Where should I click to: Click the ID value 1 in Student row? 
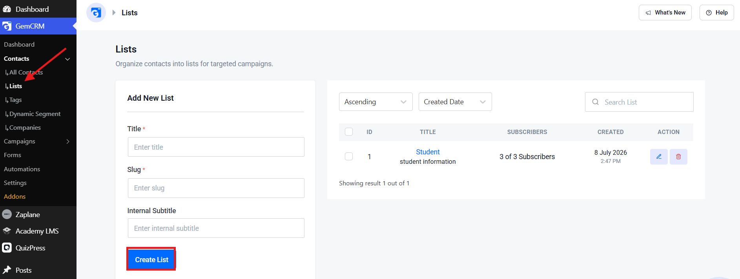tap(369, 157)
